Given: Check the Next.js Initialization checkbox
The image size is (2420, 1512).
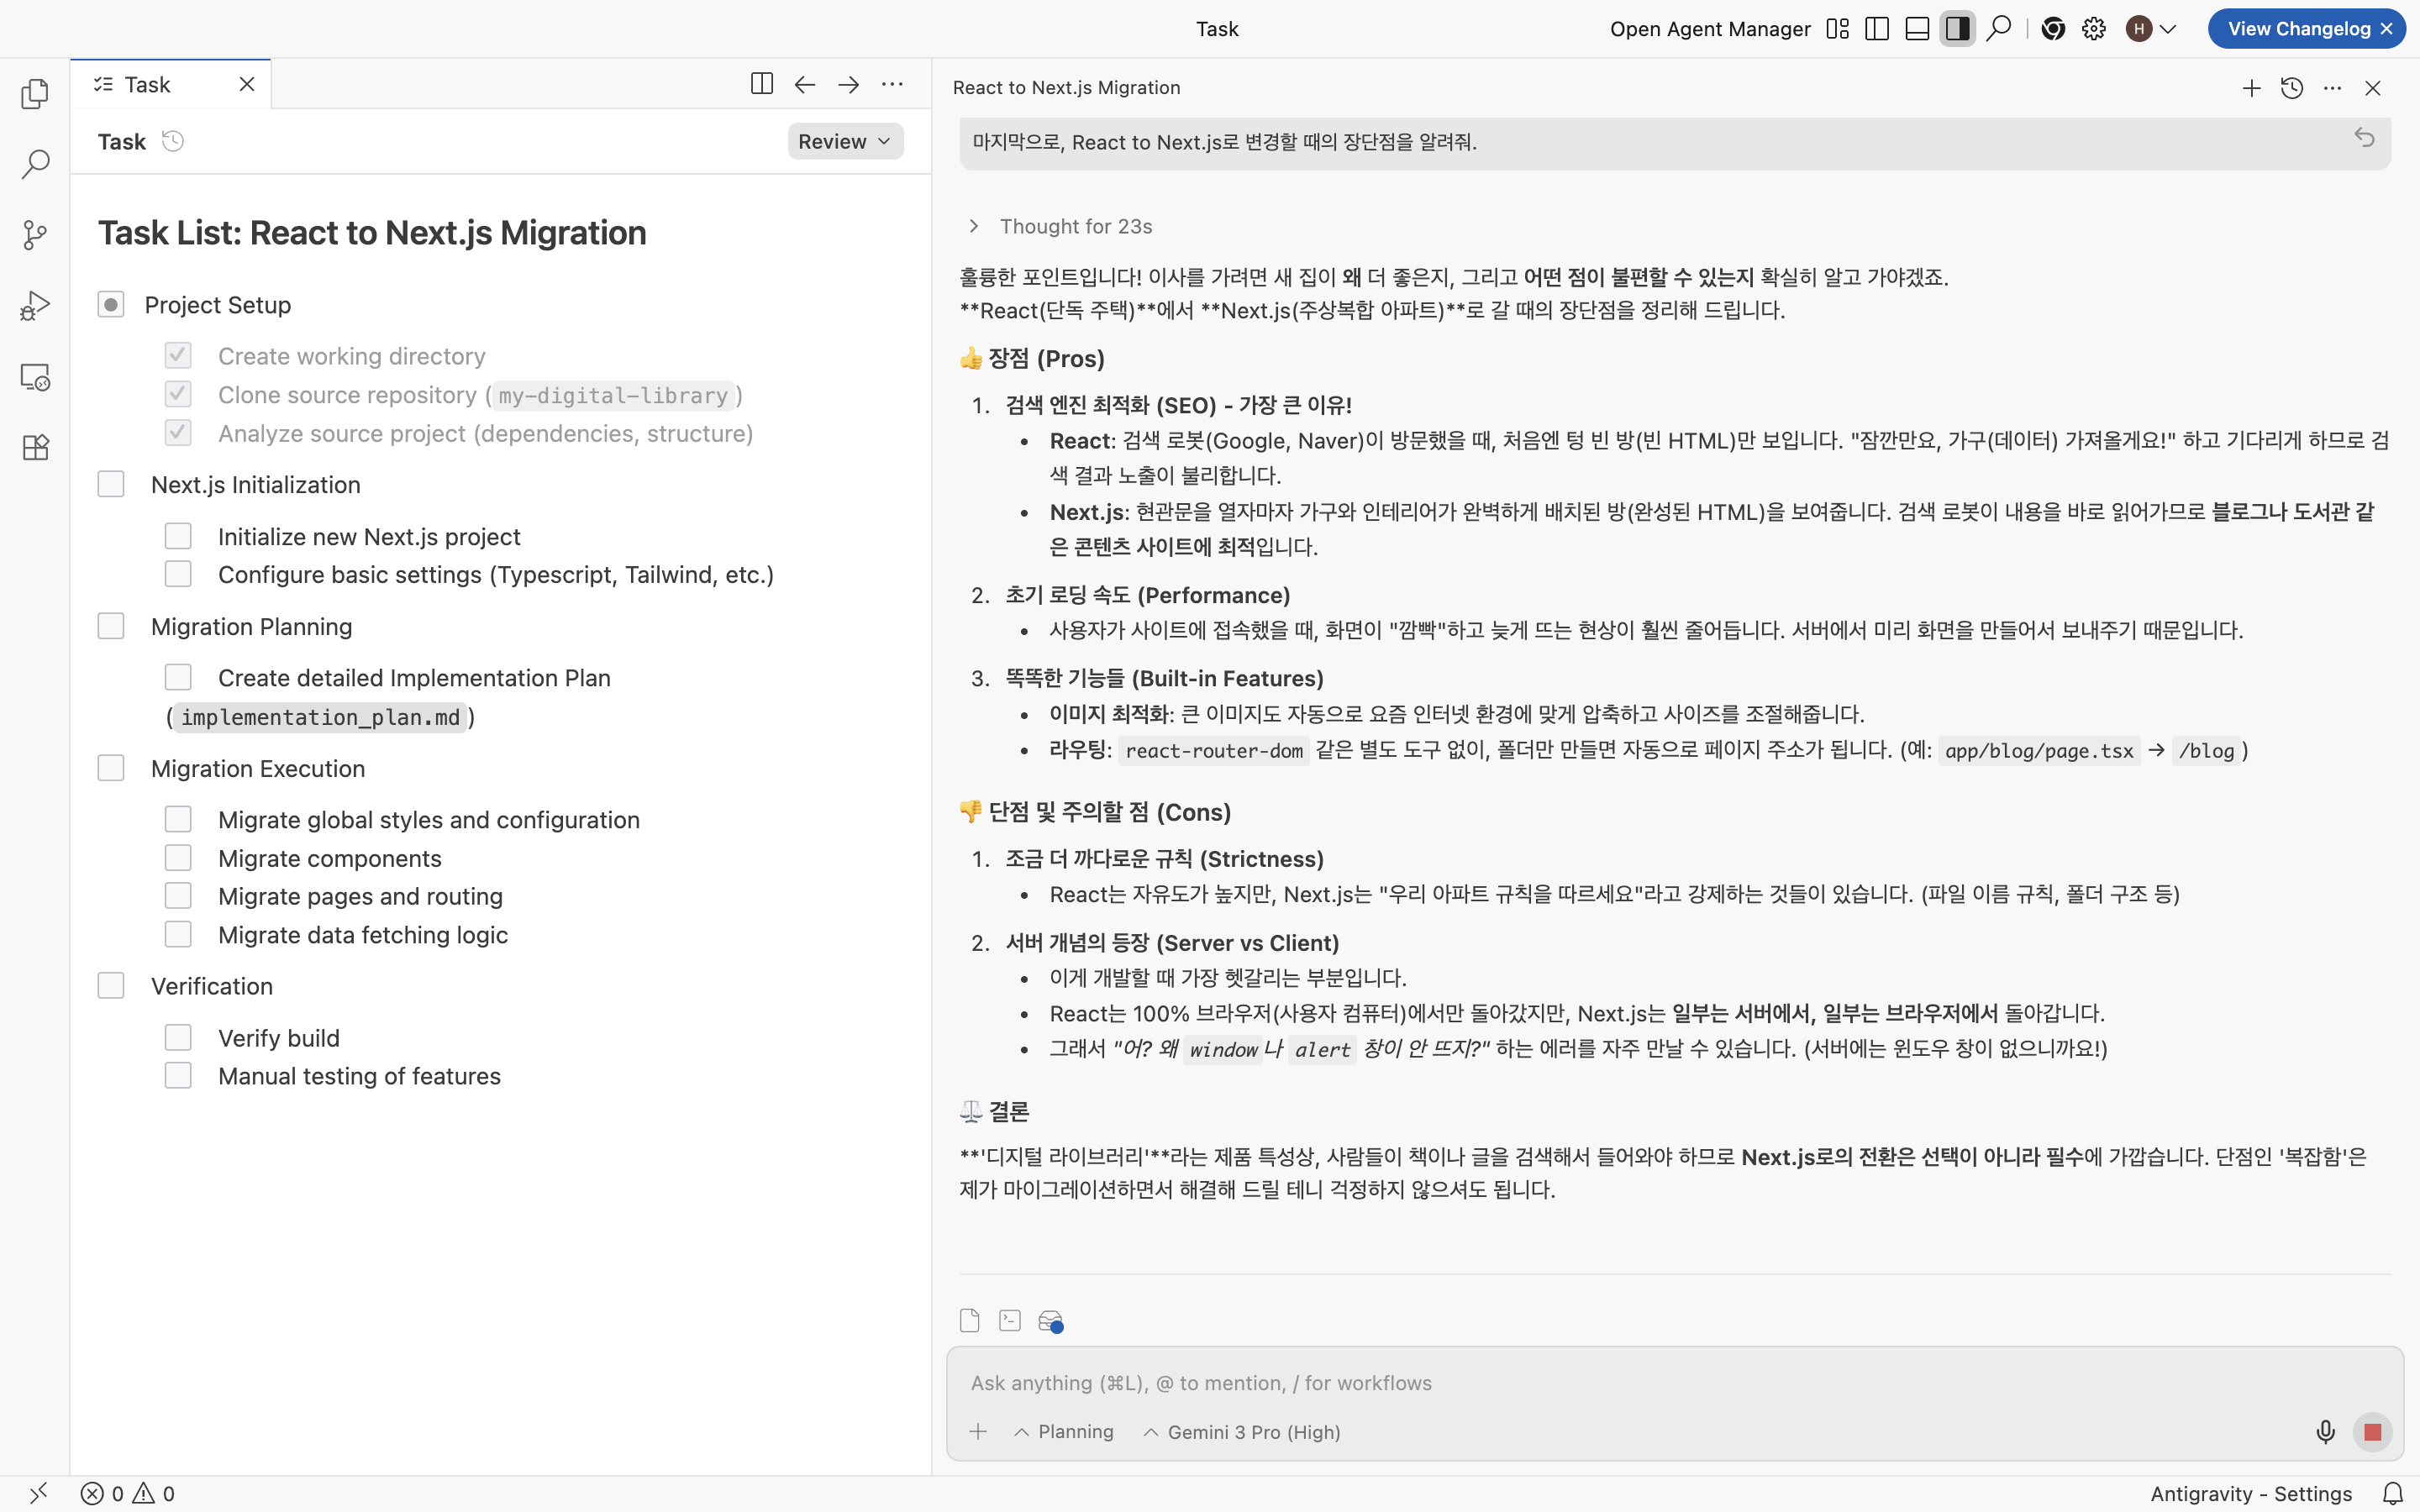Looking at the screenshot, I should click(111, 485).
